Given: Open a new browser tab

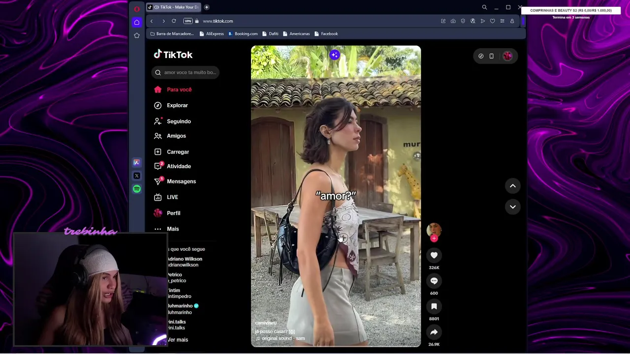Looking at the screenshot, I should (207, 7).
